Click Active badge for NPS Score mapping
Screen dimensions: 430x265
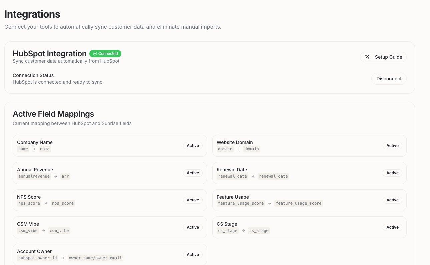coord(193,200)
